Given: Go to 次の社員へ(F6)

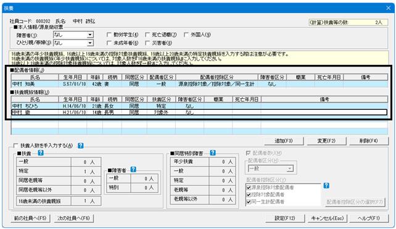Looking at the screenshot, I should [74, 218].
